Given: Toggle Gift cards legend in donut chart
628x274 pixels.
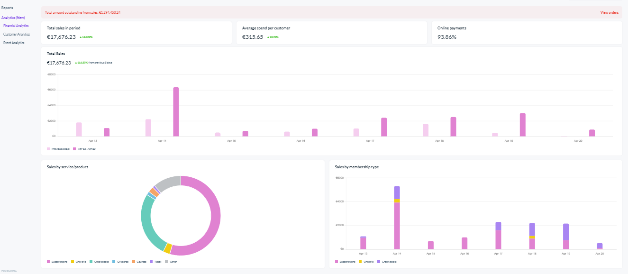Looking at the screenshot, I should pos(120,262).
